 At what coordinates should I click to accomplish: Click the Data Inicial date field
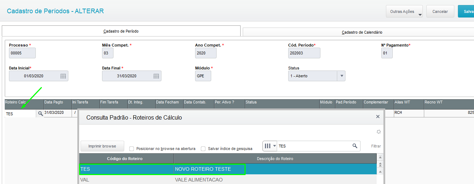tap(39, 76)
